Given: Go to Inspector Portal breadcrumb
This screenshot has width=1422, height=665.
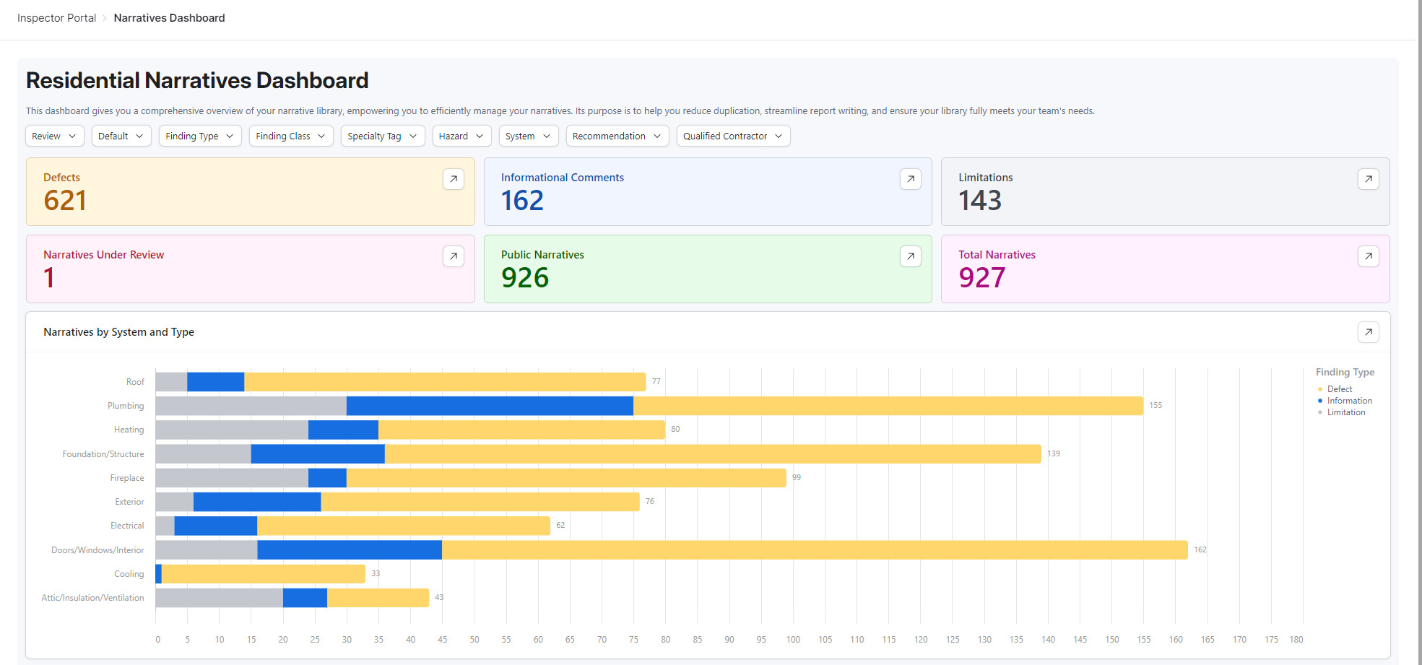Looking at the screenshot, I should tap(56, 18).
